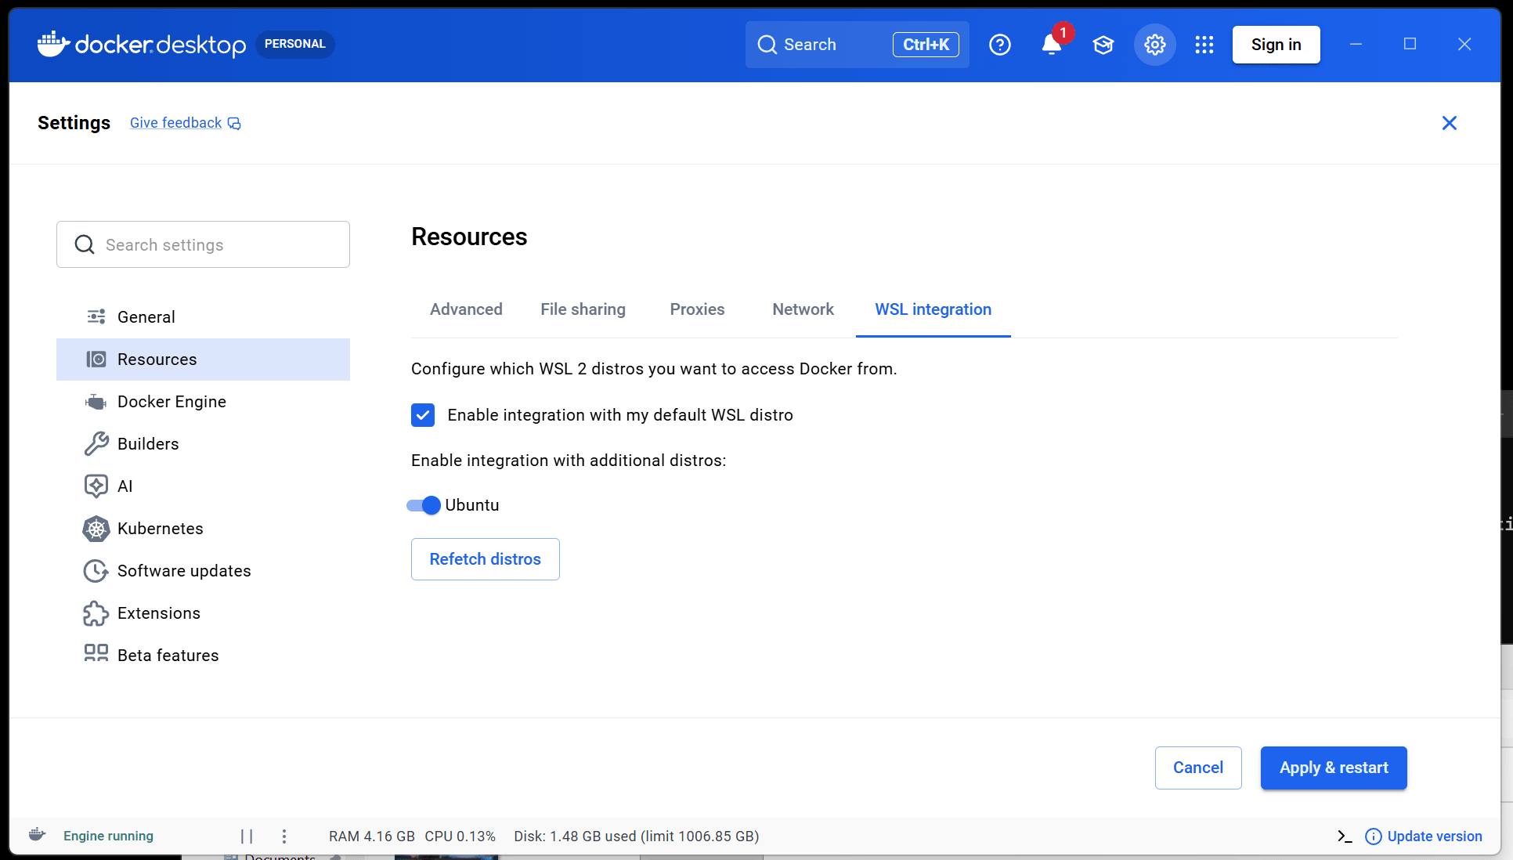Click the CPU 0.13% readout
This screenshot has width=1513, height=860.
point(460,837)
